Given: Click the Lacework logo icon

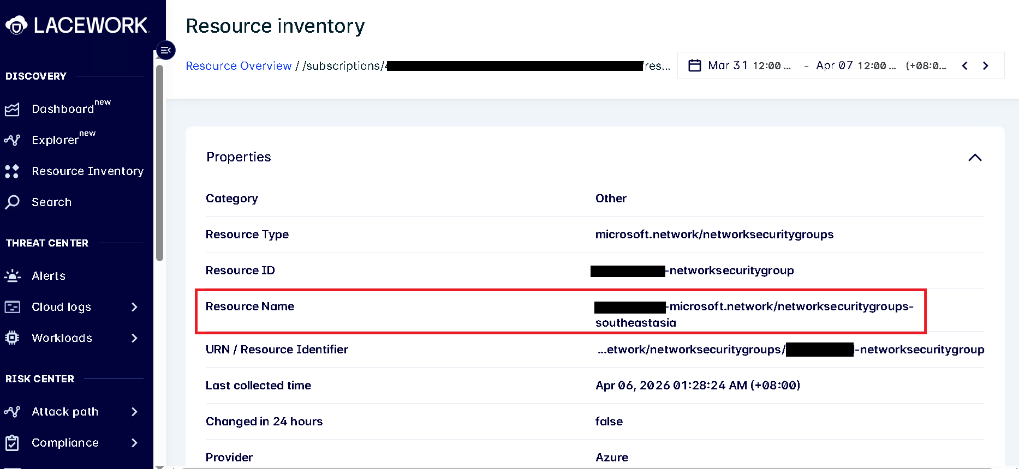Looking at the screenshot, I should [x=16, y=25].
